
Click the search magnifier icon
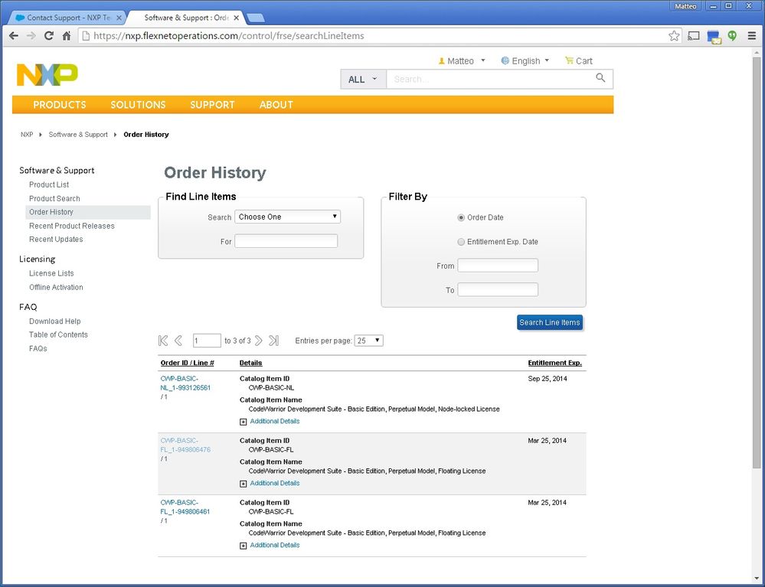pos(600,78)
